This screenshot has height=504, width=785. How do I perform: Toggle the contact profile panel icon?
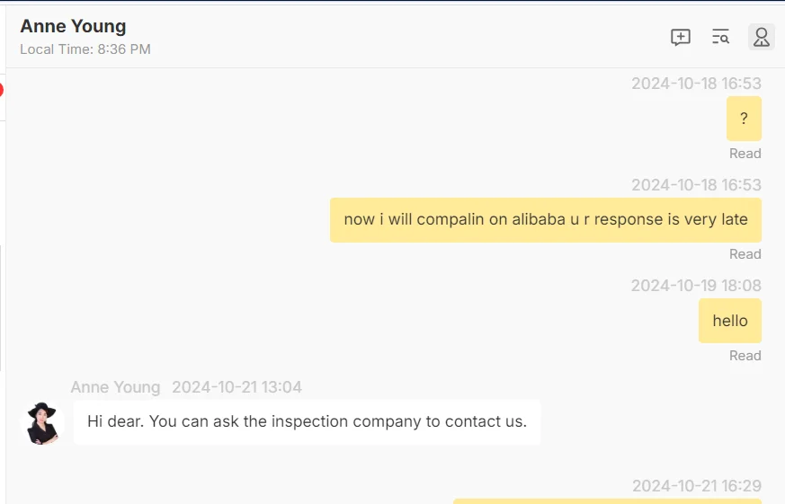761,37
